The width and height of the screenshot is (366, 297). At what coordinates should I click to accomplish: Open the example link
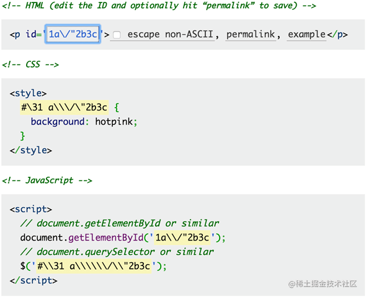pyautogui.click(x=306, y=35)
